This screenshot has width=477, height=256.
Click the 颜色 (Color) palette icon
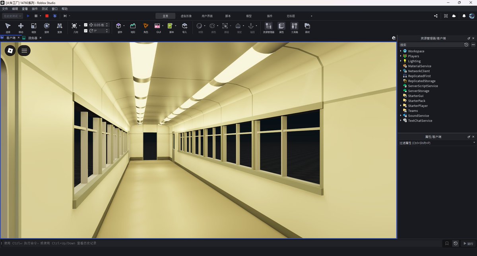click(x=212, y=26)
